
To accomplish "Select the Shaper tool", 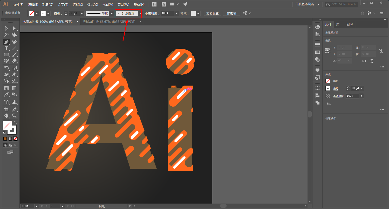I will [6, 61].
